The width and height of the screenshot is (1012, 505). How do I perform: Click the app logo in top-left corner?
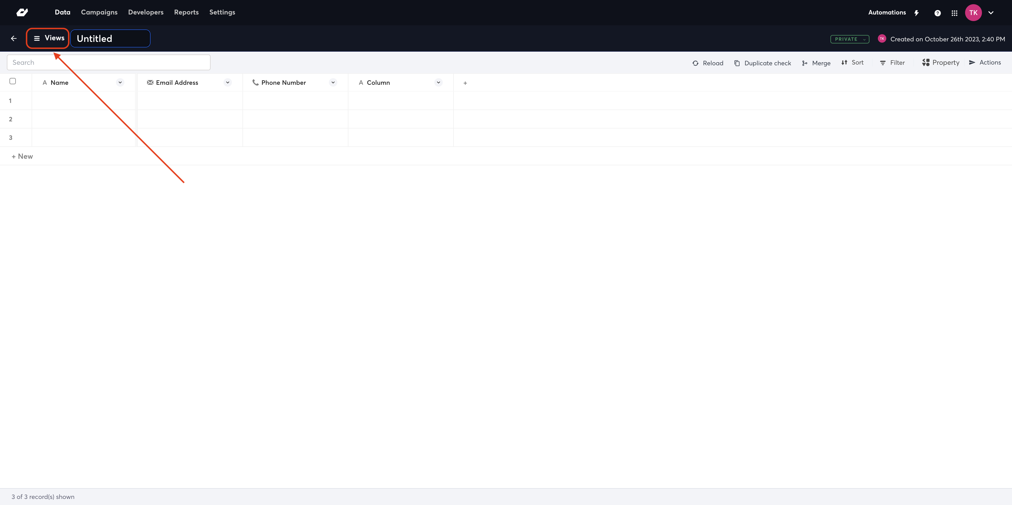[x=22, y=13]
